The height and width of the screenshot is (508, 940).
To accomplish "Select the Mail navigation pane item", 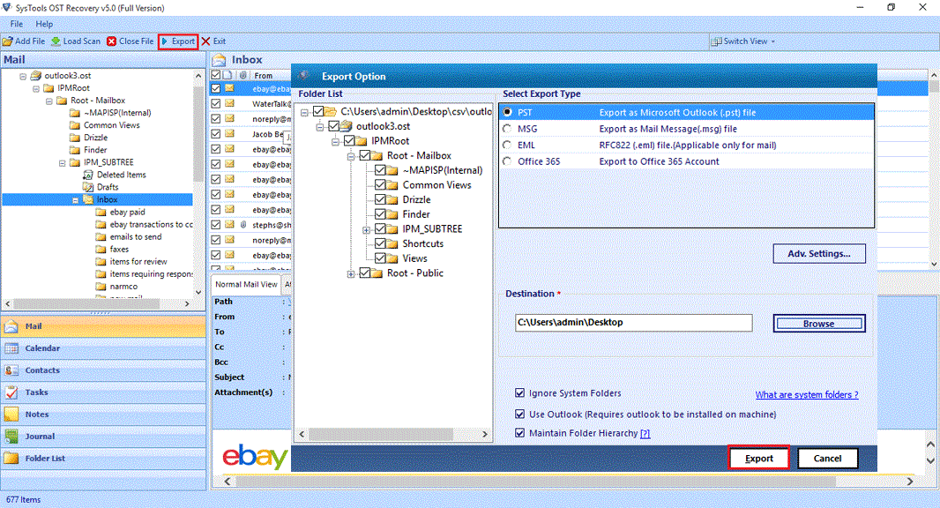I will point(103,326).
